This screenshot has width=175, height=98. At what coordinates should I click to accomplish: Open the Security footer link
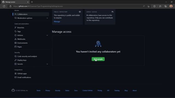click(58, 91)
